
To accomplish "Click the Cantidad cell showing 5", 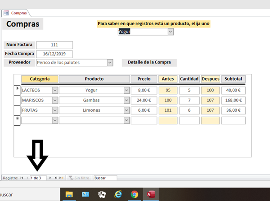I will tap(189, 90).
